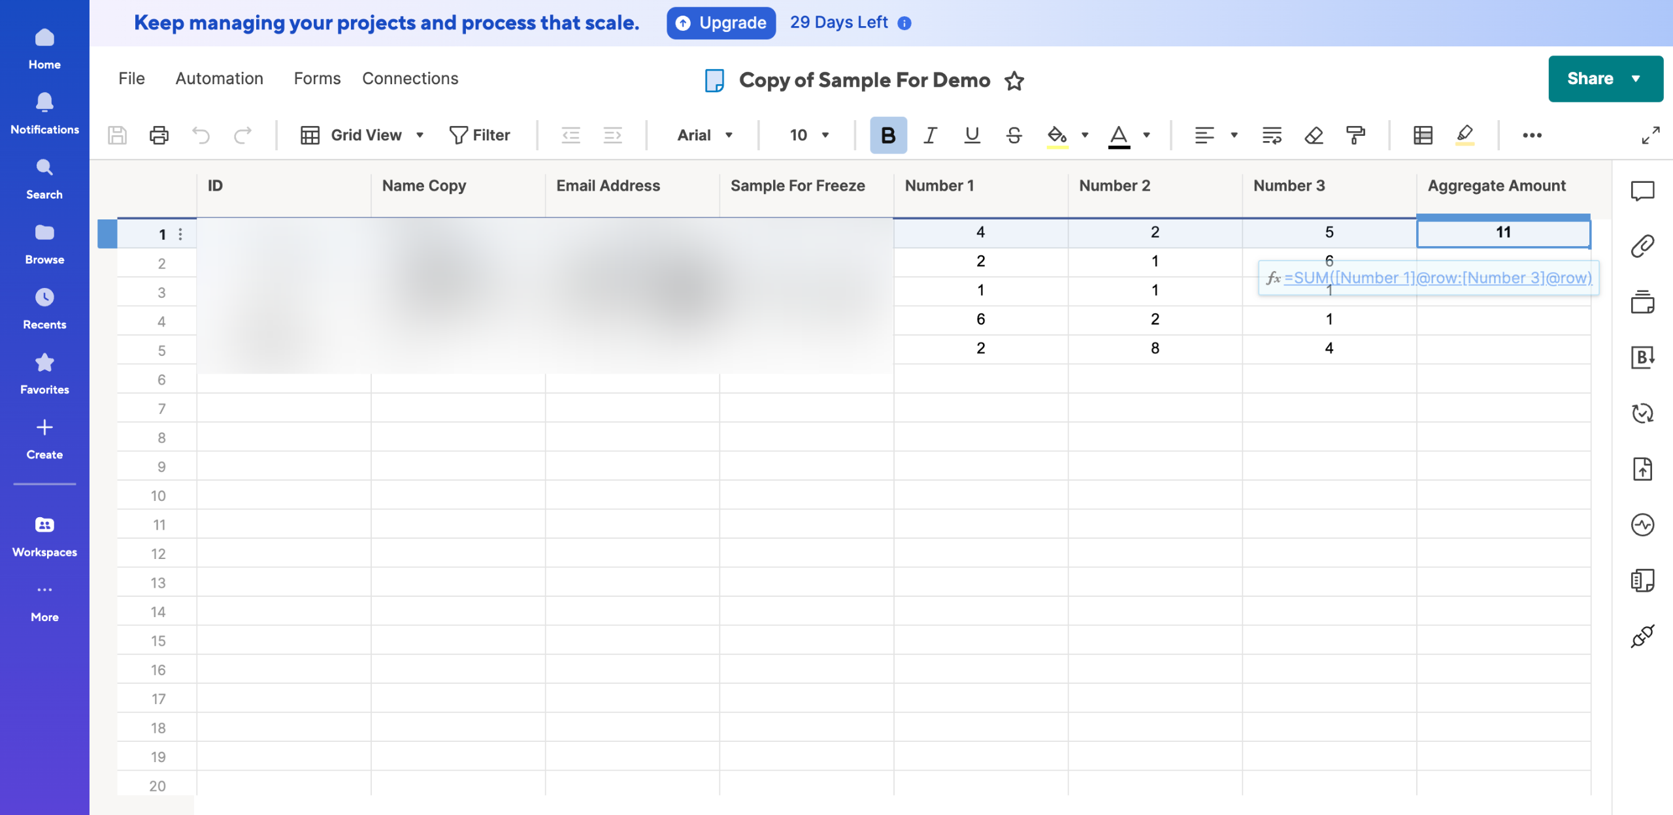Viewport: 1673px width, 815px height.
Task: Toggle Strikethrough formatting
Action: tap(1014, 135)
